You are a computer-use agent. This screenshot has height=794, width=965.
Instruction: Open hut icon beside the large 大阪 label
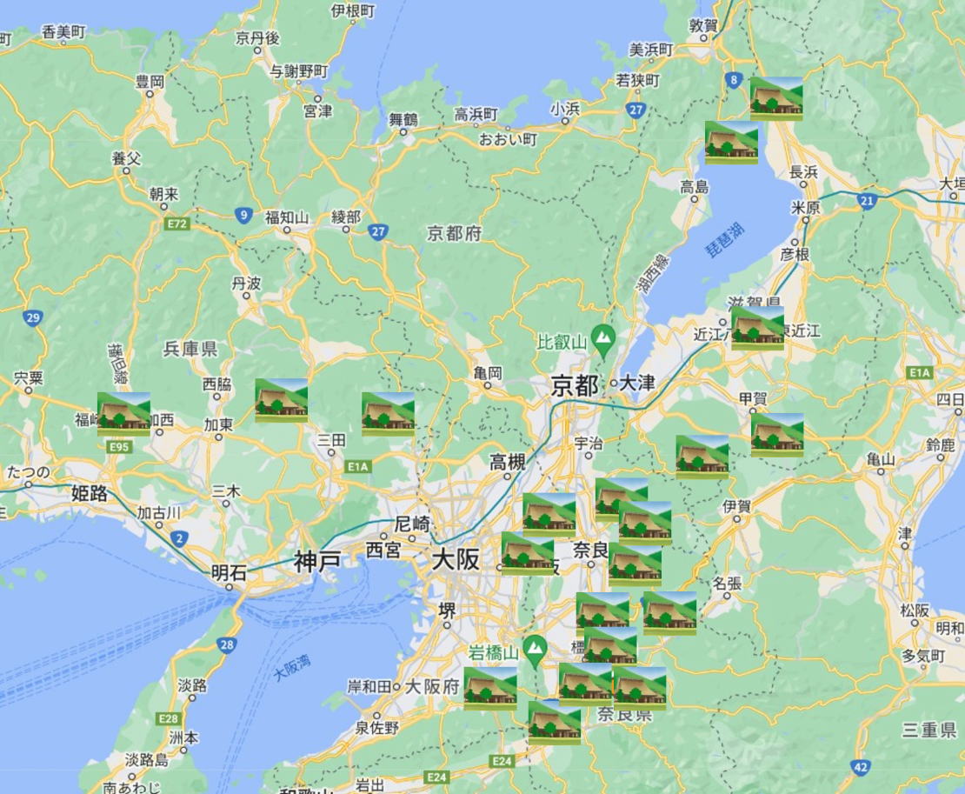[528, 554]
